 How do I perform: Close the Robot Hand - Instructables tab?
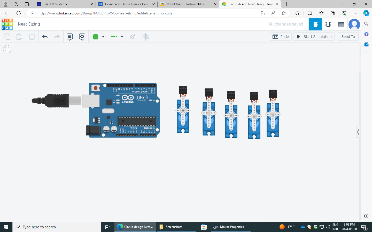(215, 4)
